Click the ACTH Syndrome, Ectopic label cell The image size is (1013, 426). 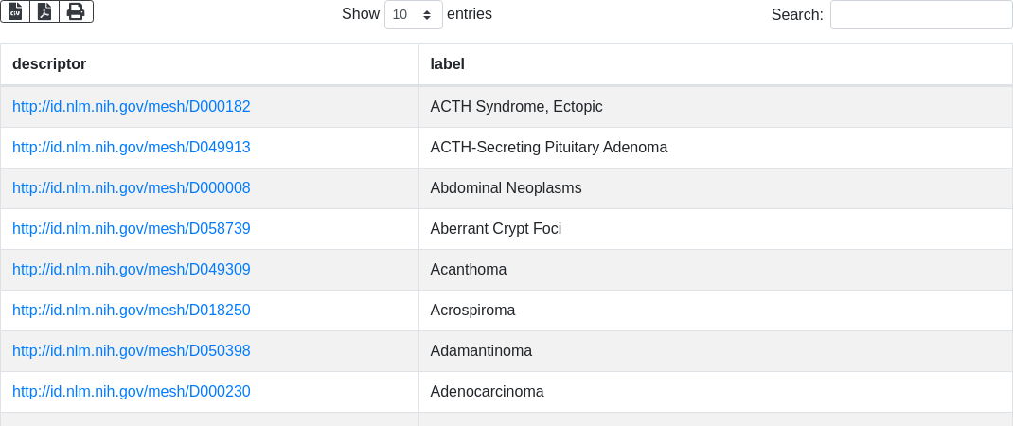[x=517, y=107]
